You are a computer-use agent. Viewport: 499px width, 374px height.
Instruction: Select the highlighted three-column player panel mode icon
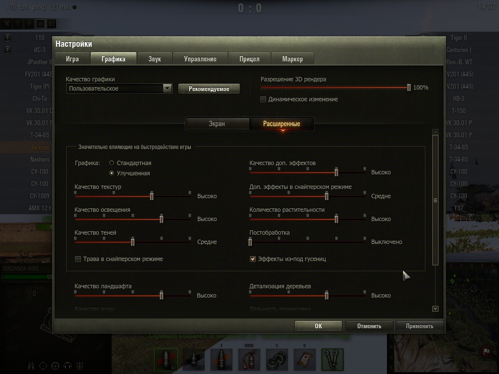[x=40, y=23]
